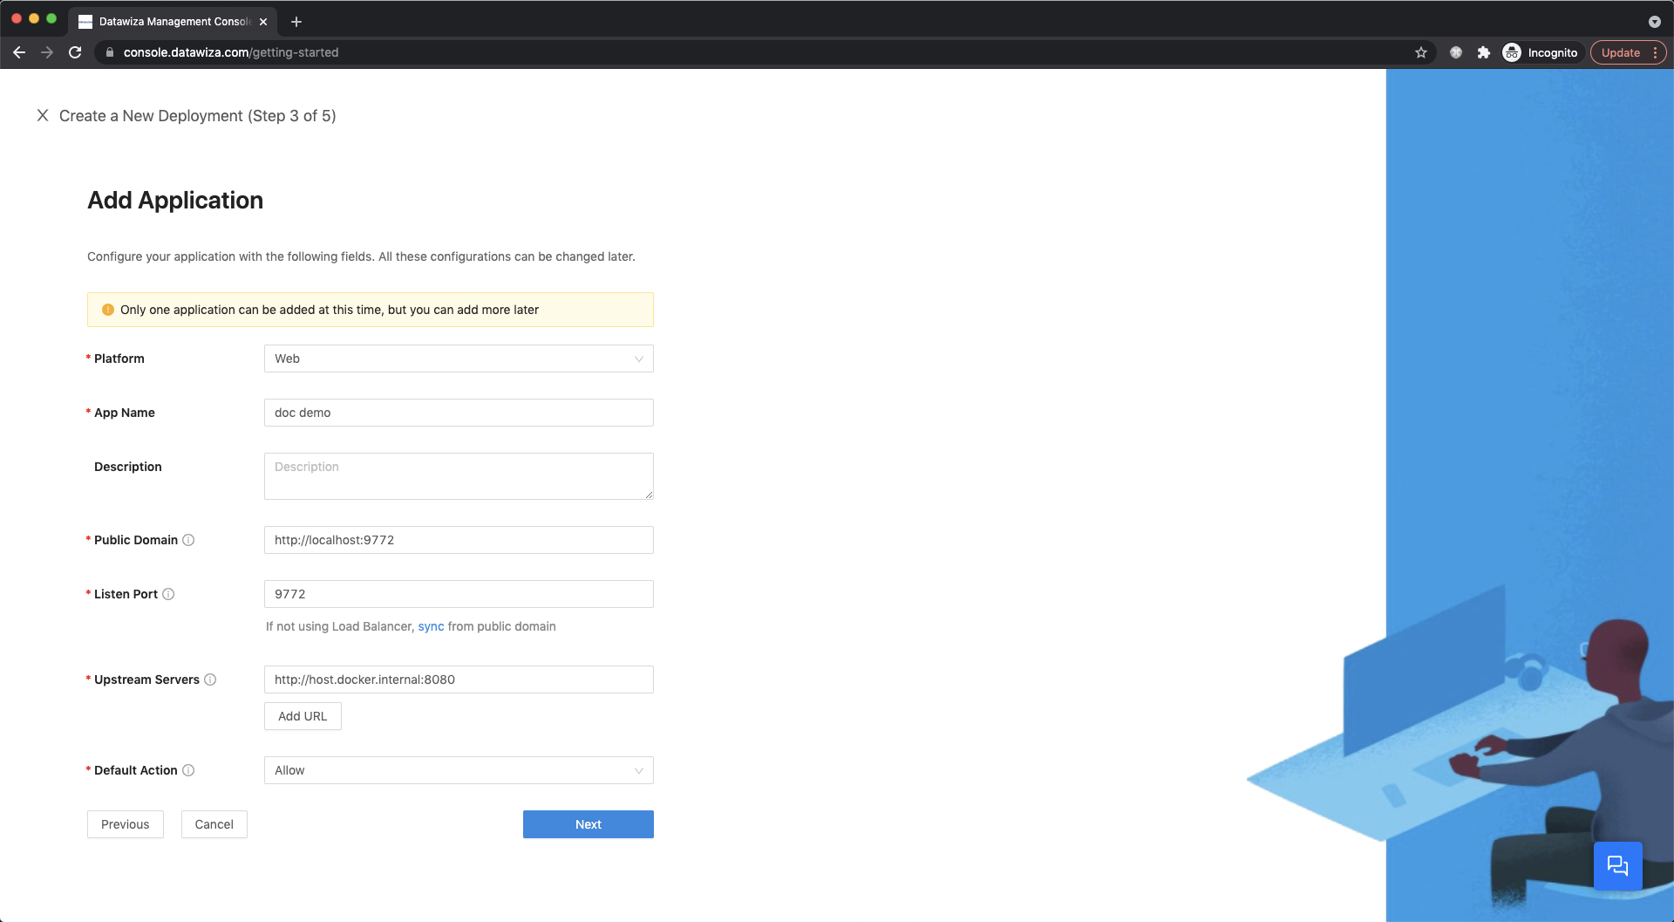The image size is (1674, 922).
Task: Focus the Upstream Servers URL field
Action: click(459, 680)
